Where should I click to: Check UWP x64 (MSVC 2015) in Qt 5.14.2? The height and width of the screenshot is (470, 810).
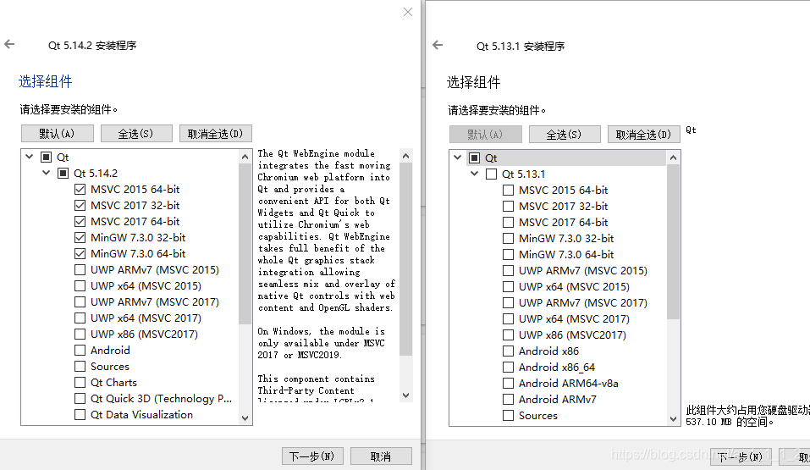tap(80, 285)
